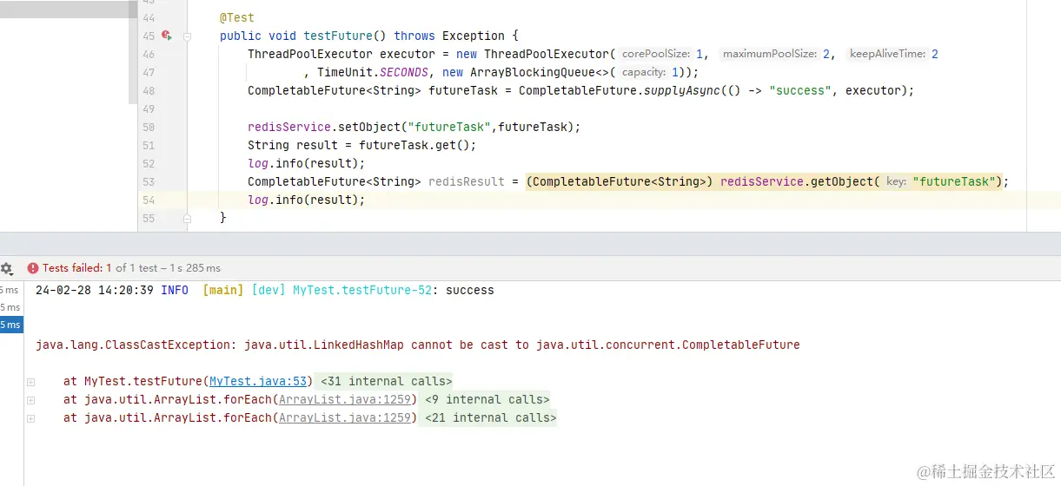Click the [dev] profile tag in the log
This screenshot has height=486, width=1061.
click(x=269, y=290)
